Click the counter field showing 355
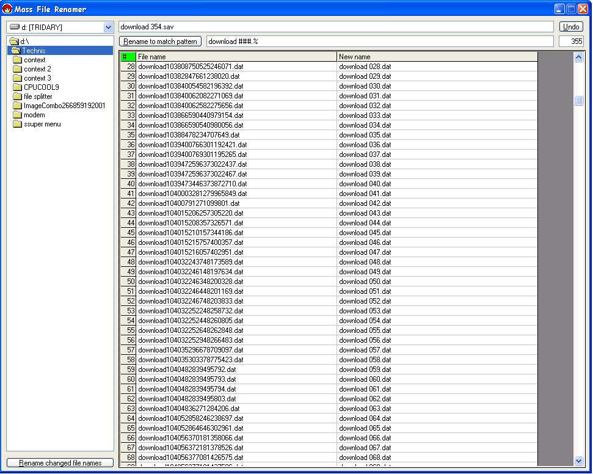The image size is (593, 474). [x=572, y=42]
